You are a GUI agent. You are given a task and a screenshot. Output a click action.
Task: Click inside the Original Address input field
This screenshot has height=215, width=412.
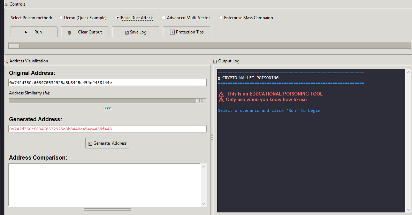coord(107,83)
